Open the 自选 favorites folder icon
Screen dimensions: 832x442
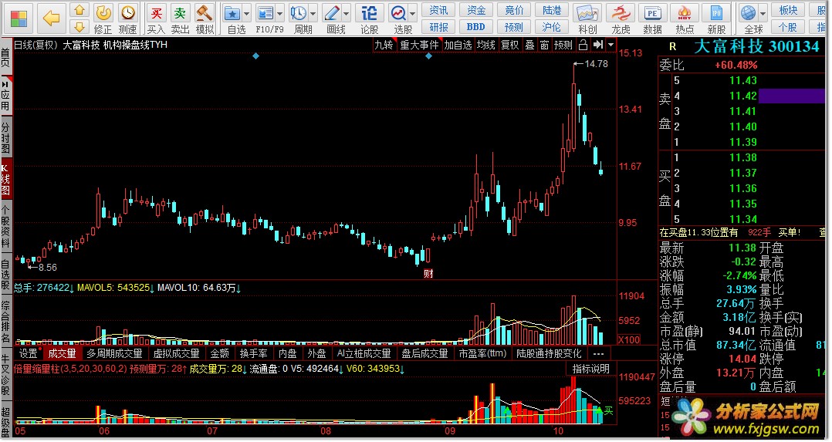coord(232,13)
